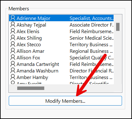The width and height of the screenshot is (132, 119).
Task: Click the horizontal scrollbar thumb under members list
Action: (31, 88)
